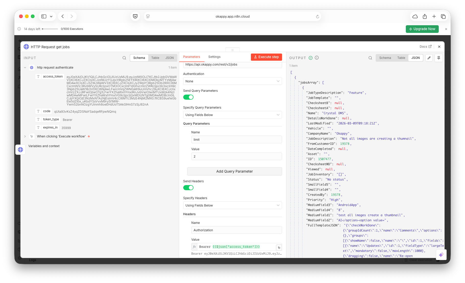Open Specify Query Parameters dropdown
Viewport: 465px width, 283px height.
pyautogui.click(x=232, y=115)
